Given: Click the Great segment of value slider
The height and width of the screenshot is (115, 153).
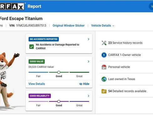Looking at the screenshot, I should (79, 72).
